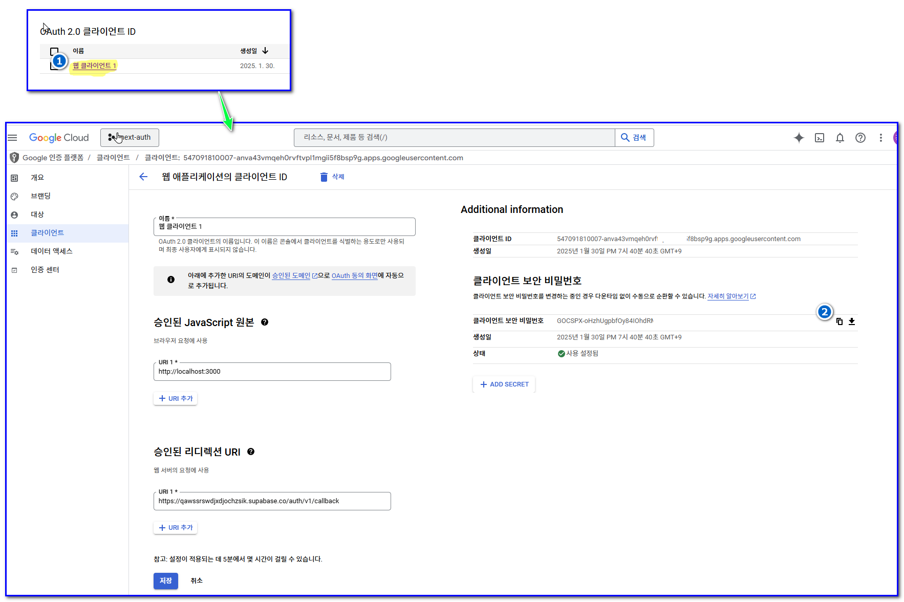Activate Cloud Shell terminal icon
This screenshot has height=602, width=904.
820,138
